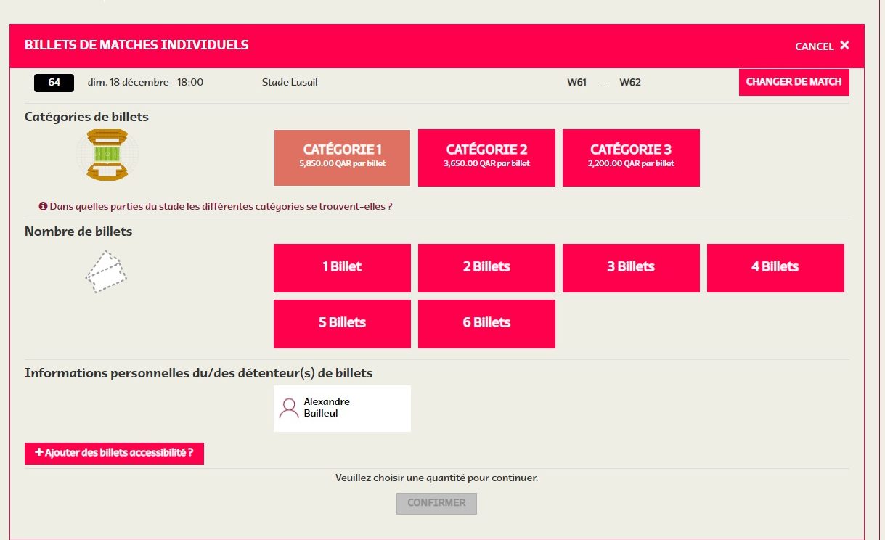Select 5 Billets option
This screenshot has width=885, height=540.
(342, 324)
